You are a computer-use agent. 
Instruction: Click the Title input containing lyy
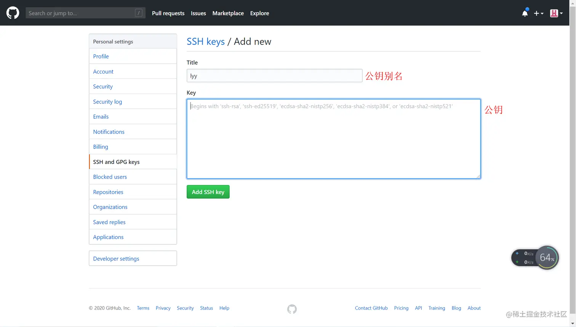[x=274, y=76]
